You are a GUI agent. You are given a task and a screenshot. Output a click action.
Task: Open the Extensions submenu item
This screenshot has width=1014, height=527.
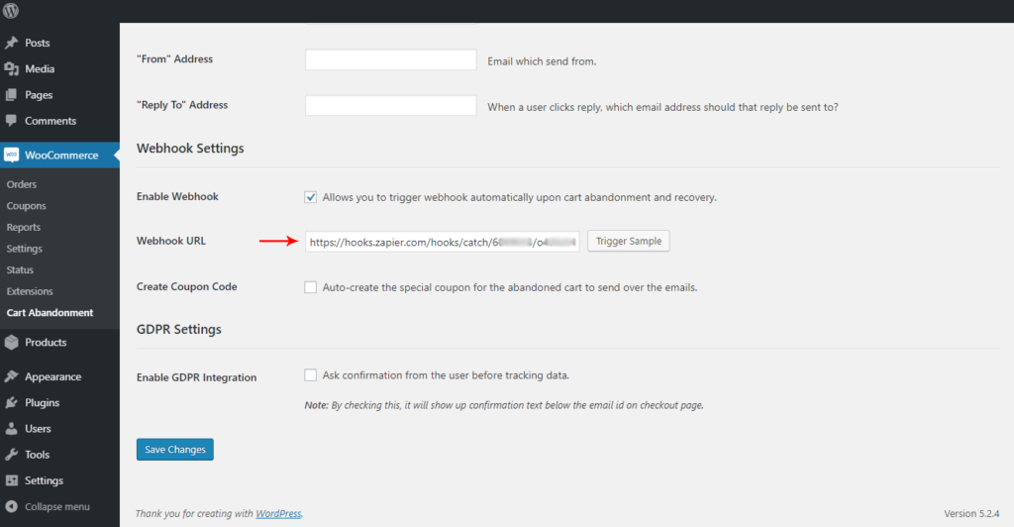30,291
